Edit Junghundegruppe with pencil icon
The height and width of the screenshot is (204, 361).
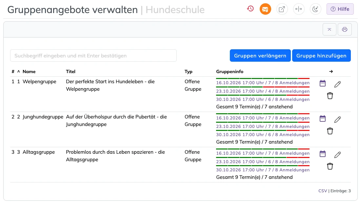tap(337, 119)
